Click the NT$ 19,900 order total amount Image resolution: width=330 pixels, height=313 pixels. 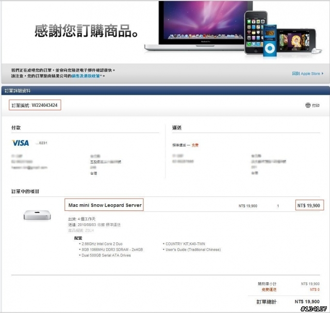(307, 302)
